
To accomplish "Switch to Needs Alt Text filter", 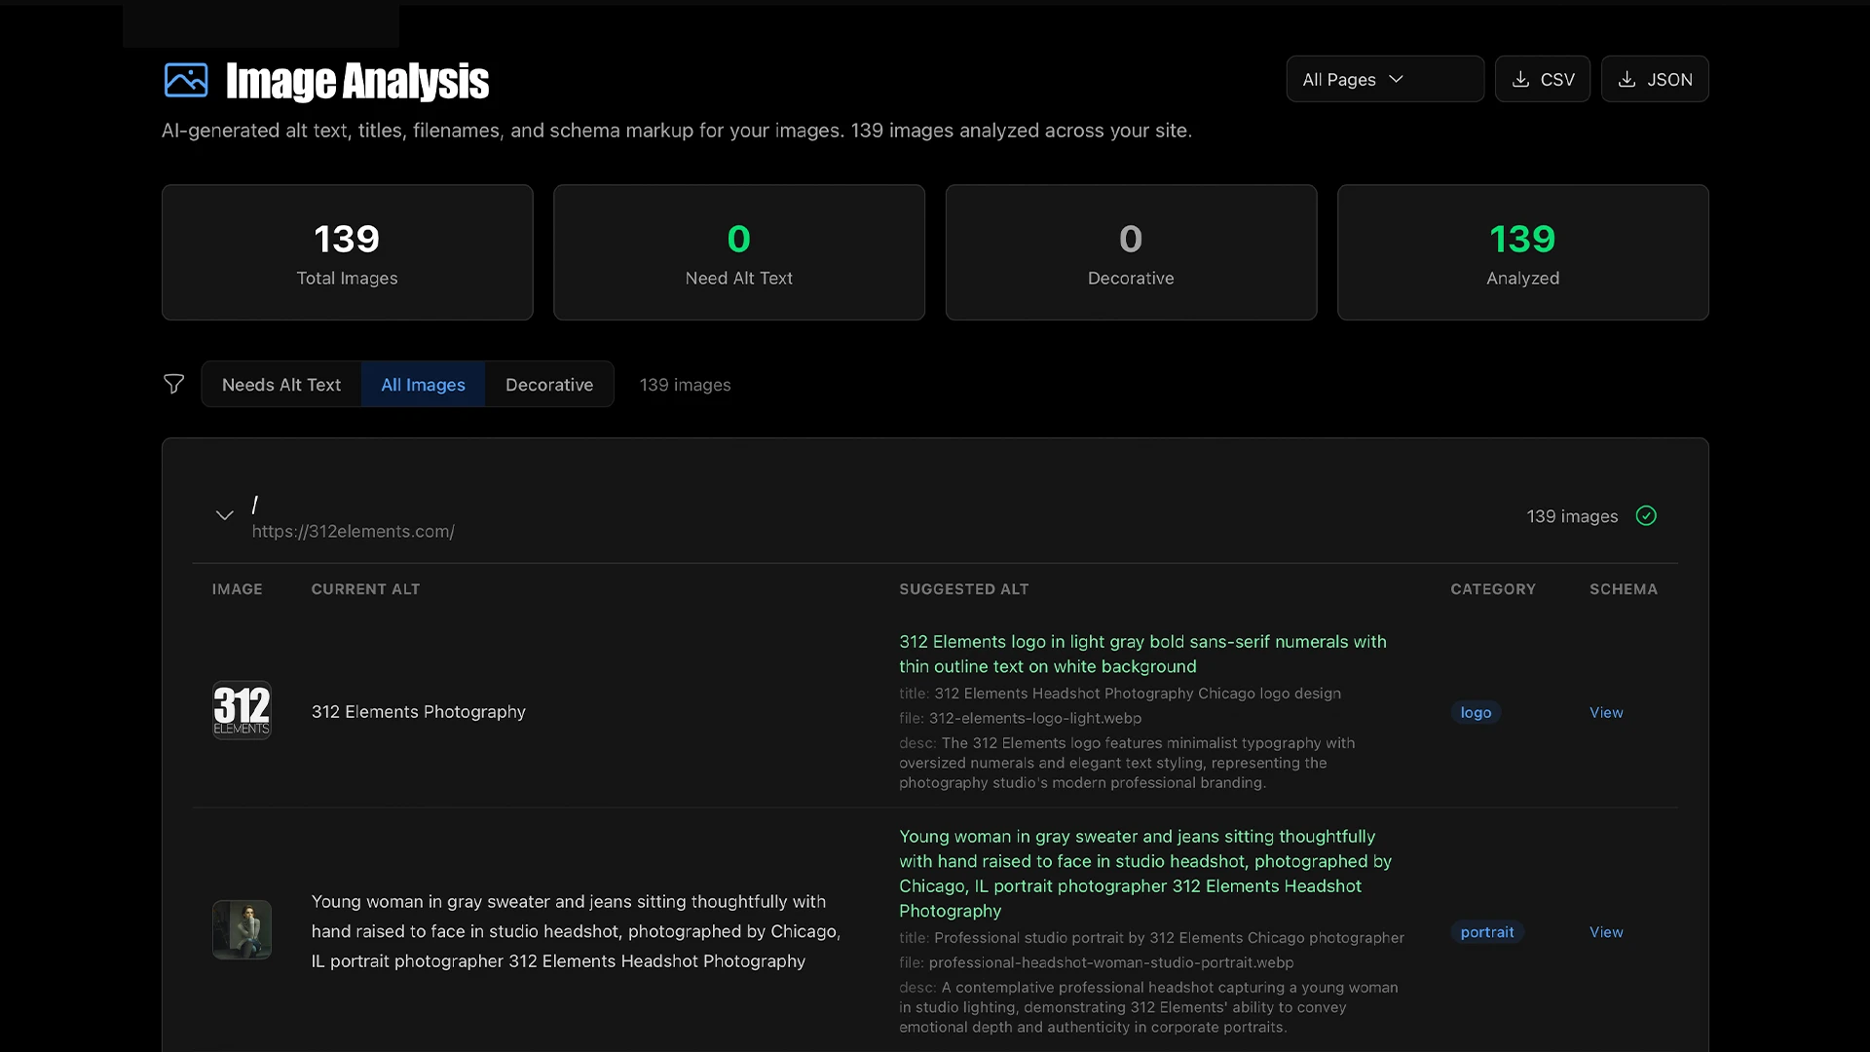I will pos(281,385).
